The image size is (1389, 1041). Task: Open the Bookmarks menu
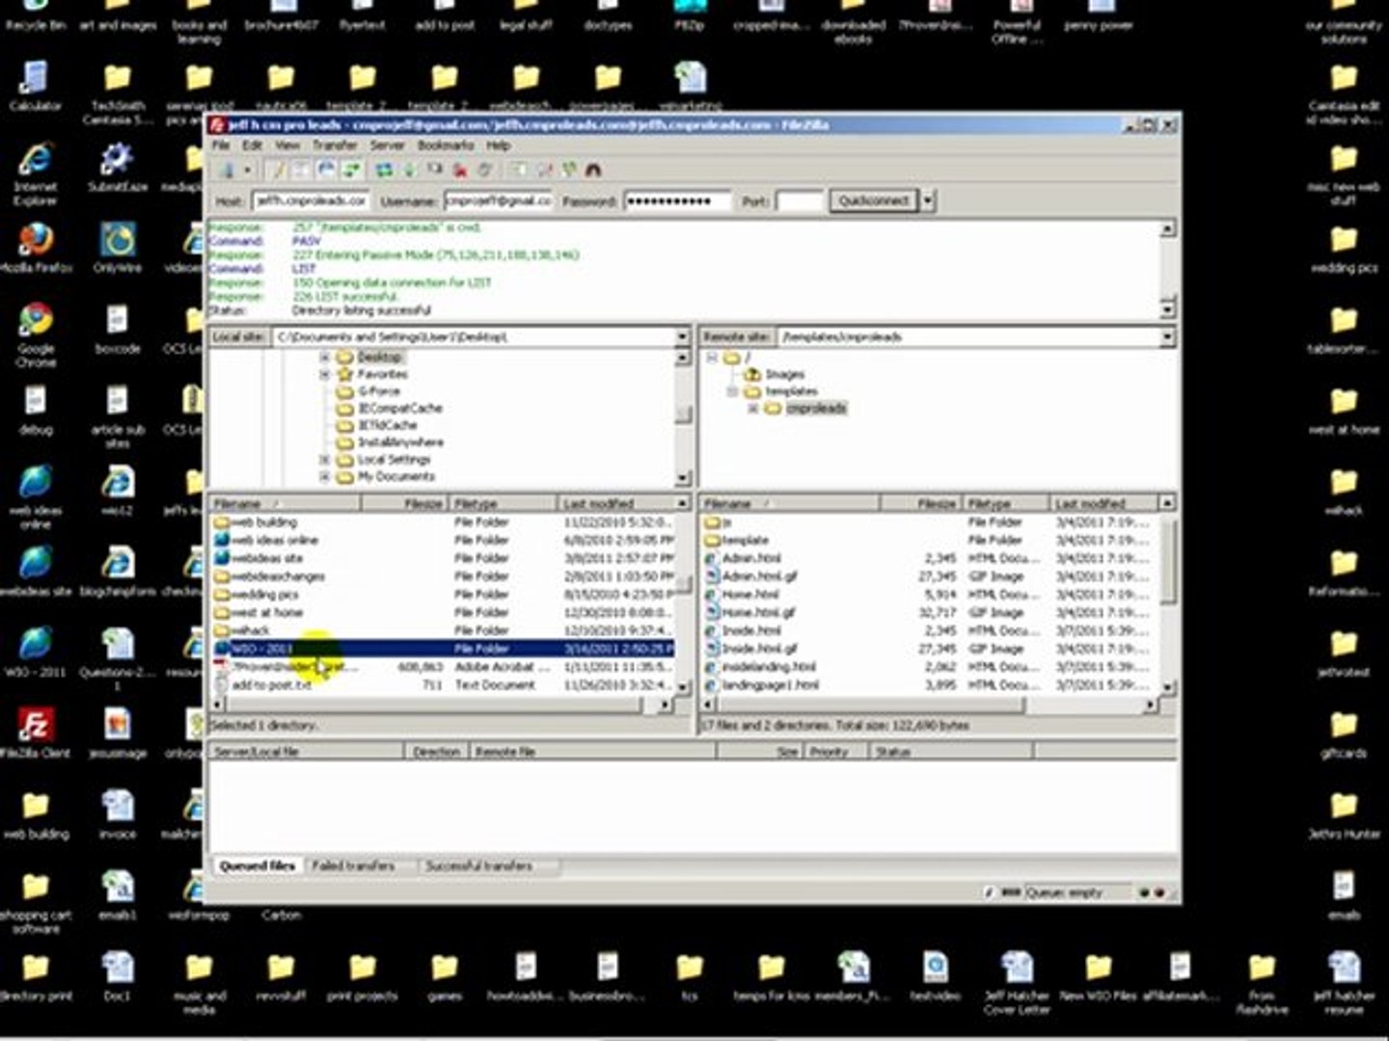pos(445,145)
